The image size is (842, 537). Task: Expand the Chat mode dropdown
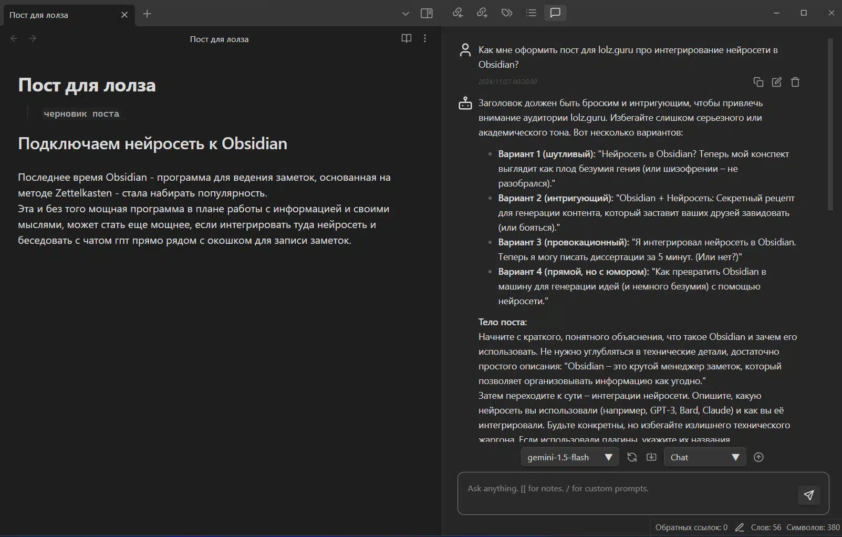click(x=704, y=457)
